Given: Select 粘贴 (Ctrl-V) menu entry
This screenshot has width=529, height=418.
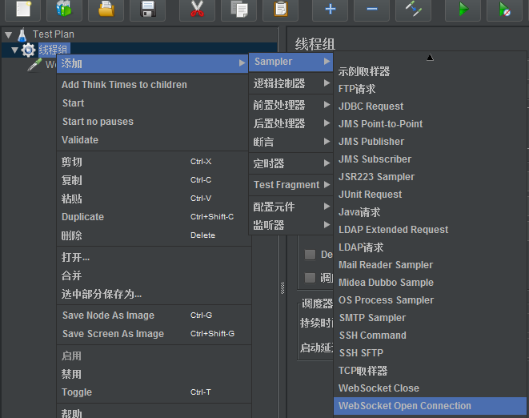Looking at the screenshot, I should (x=152, y=199).
